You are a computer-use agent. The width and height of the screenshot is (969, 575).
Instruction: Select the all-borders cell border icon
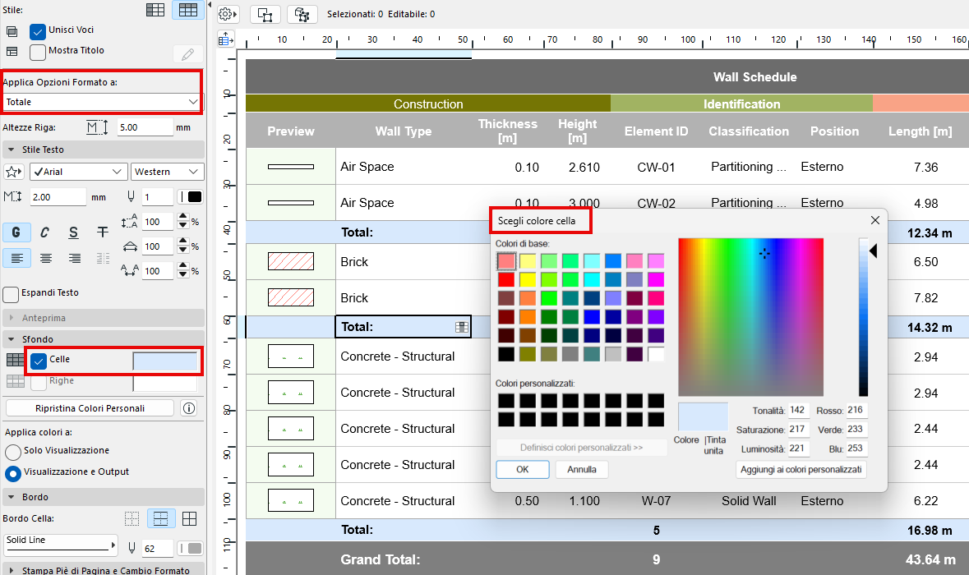coord(189,518)
